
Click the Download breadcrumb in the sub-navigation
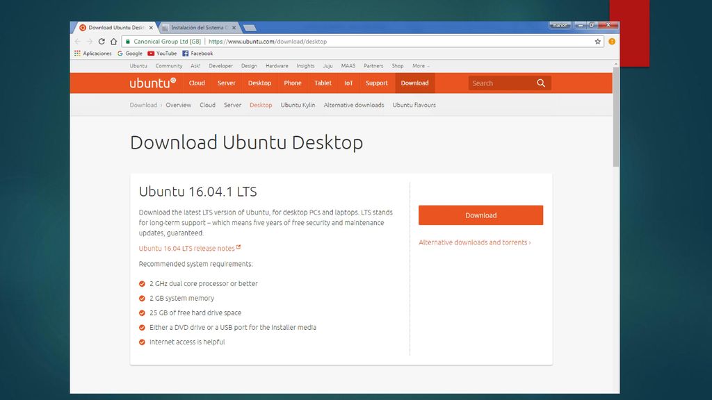tap(143, 105)
